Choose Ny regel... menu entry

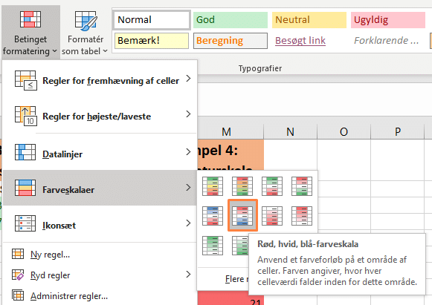click(x=100, y=255)
